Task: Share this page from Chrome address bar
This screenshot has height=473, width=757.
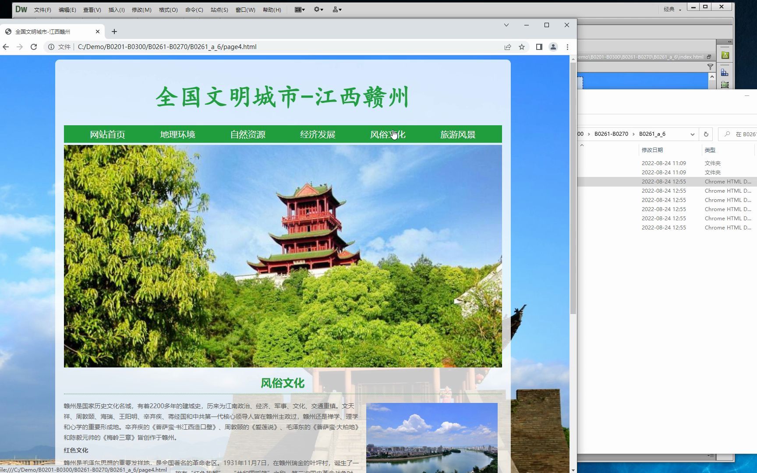Action: (508, 47)
